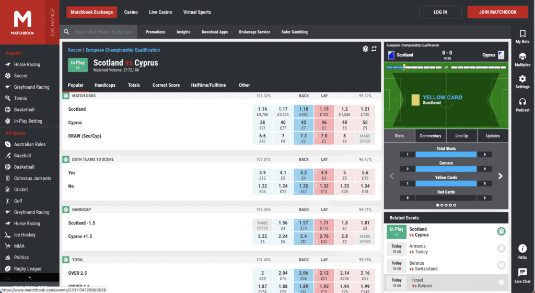Open MMA sport listing
This screenshot has height=293, width=535.
click(19, 246)
